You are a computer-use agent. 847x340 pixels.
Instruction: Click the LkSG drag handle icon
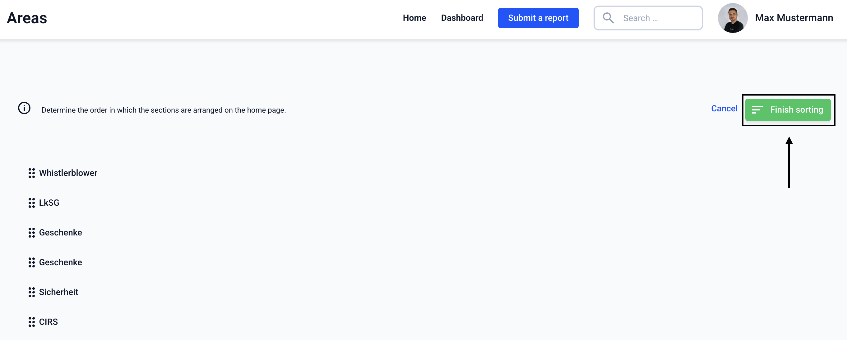click(x=32, y=203)
